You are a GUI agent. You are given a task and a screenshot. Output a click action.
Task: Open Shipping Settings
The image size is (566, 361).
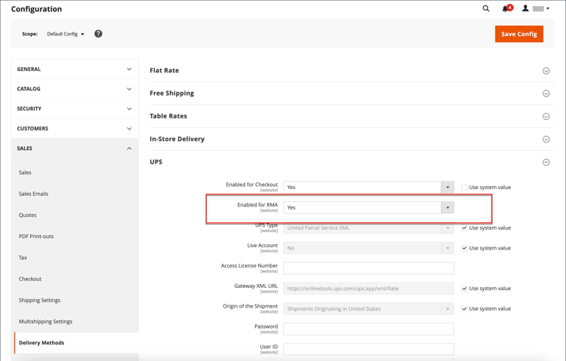(x=39, y=300)
